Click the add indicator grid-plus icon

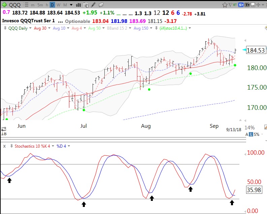(86, 5)
